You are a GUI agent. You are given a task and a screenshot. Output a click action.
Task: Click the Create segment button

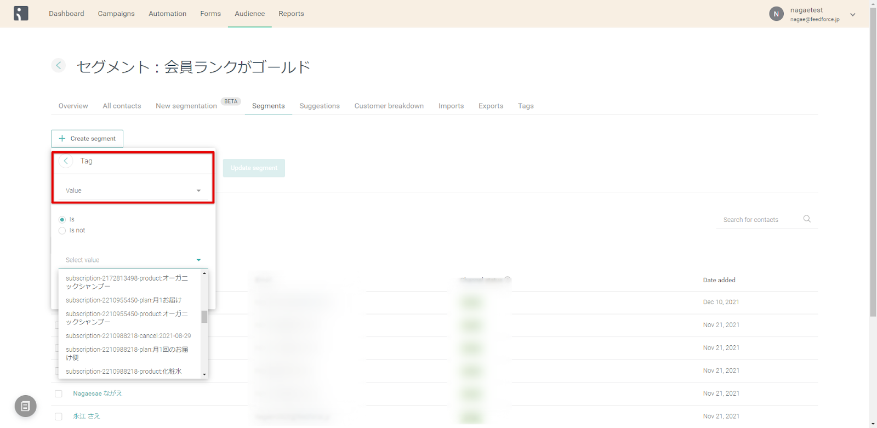point(87,139)
